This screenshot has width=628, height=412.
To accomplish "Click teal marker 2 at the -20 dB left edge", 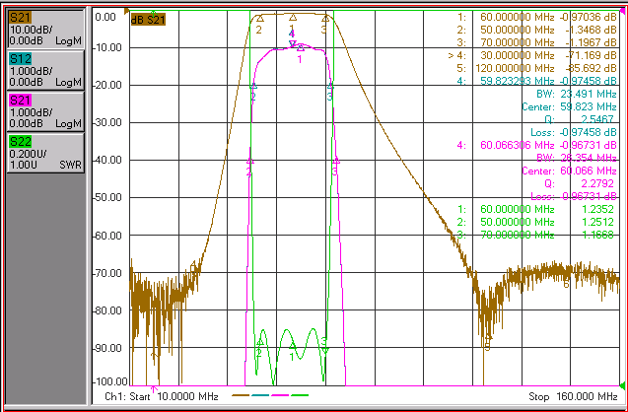I will [x=253, y=86].
